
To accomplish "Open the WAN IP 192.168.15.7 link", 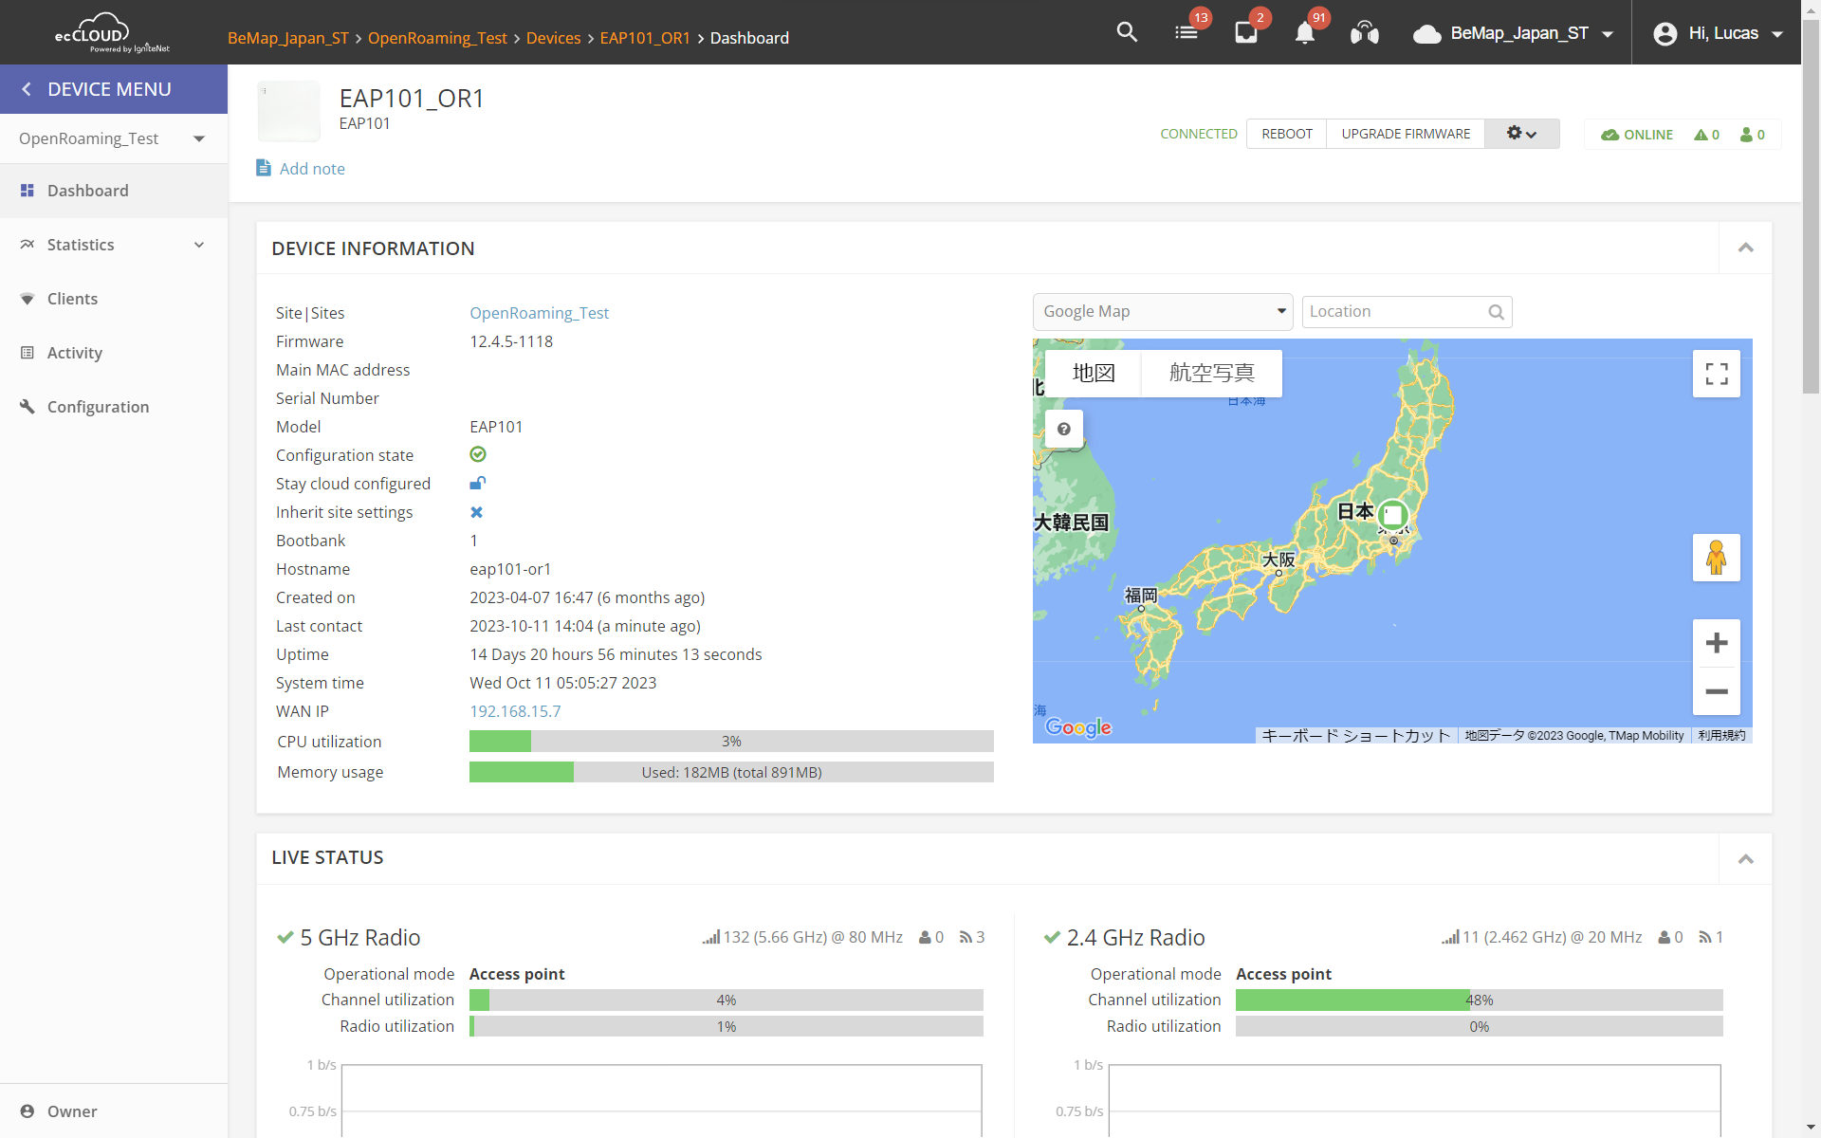I will point(515,711).
